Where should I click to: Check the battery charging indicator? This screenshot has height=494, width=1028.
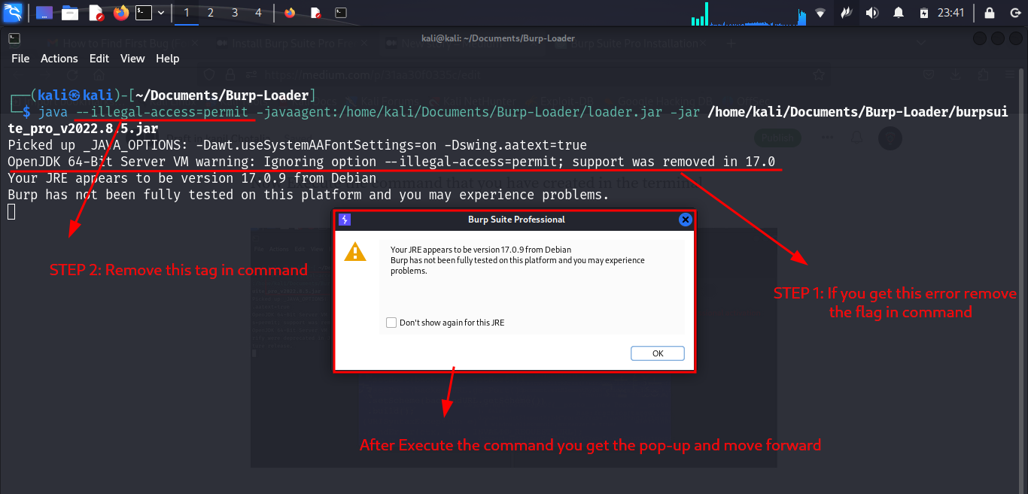click(924, 13)
